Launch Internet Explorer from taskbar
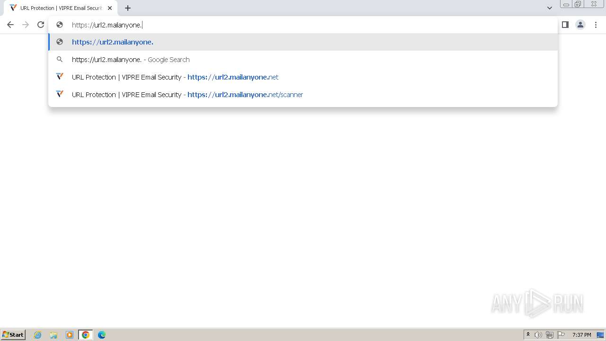The width and height of the screenshot is (606, 341). pyautogui.click(x=37, y=335)
